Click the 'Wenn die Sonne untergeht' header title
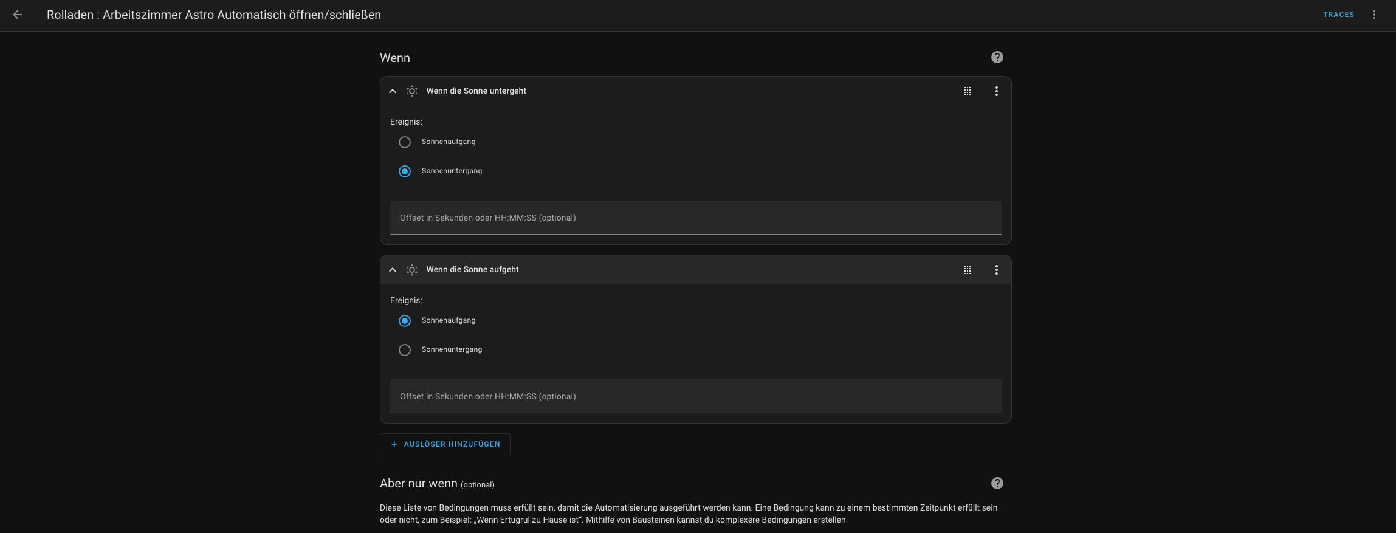 pos(476,91)
